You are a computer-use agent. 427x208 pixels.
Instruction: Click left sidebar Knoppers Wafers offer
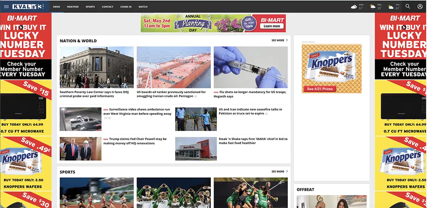tap(26, 163)
